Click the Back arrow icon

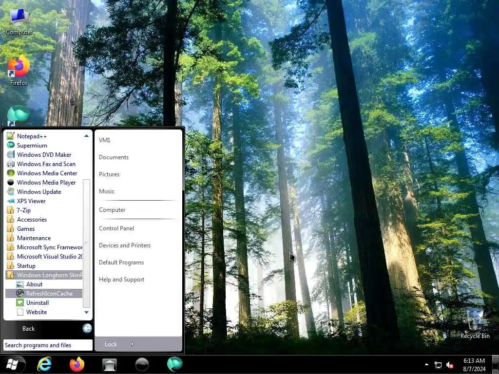pos(87,328)
